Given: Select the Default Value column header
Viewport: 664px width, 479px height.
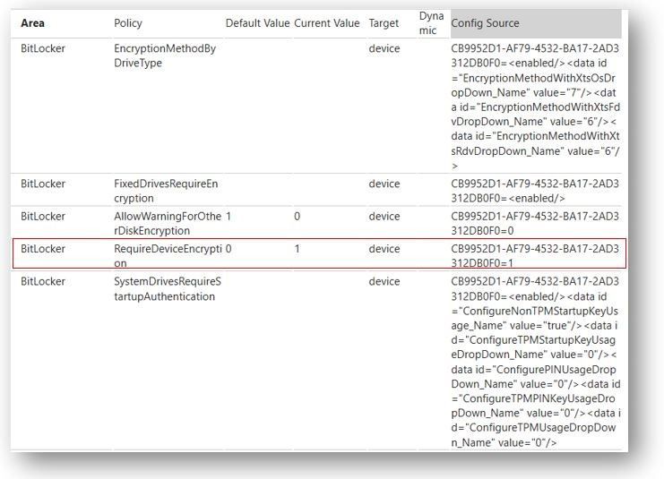Looking at the screenshot, I should tap(257, 23).
